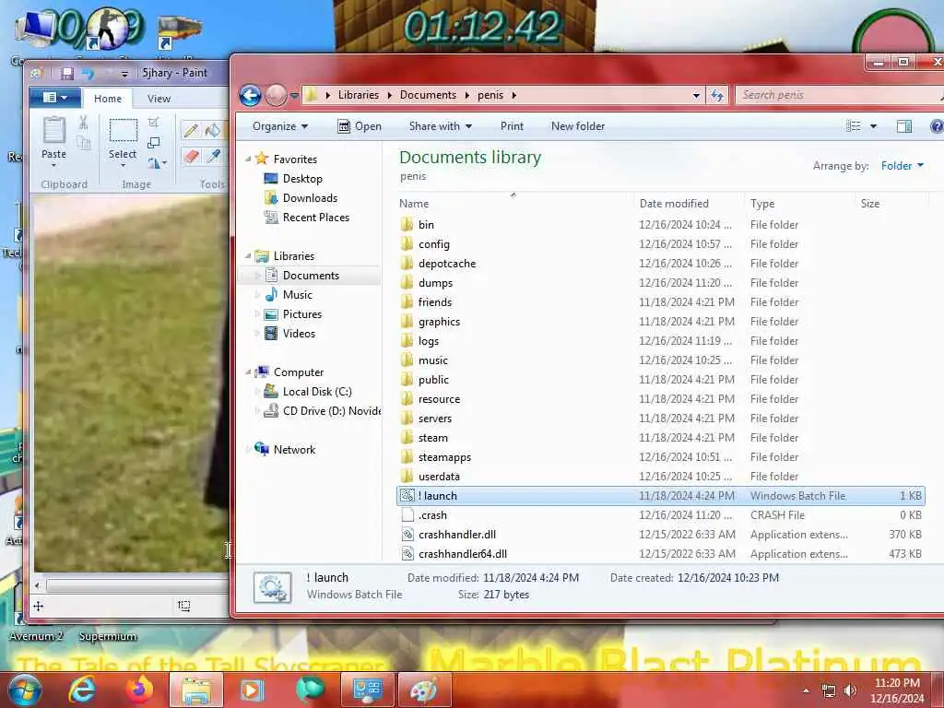This screenshot has width=944, height=708.
Task: Select Local Disk (C:) in navigation pane
Action: coord(317,391)
